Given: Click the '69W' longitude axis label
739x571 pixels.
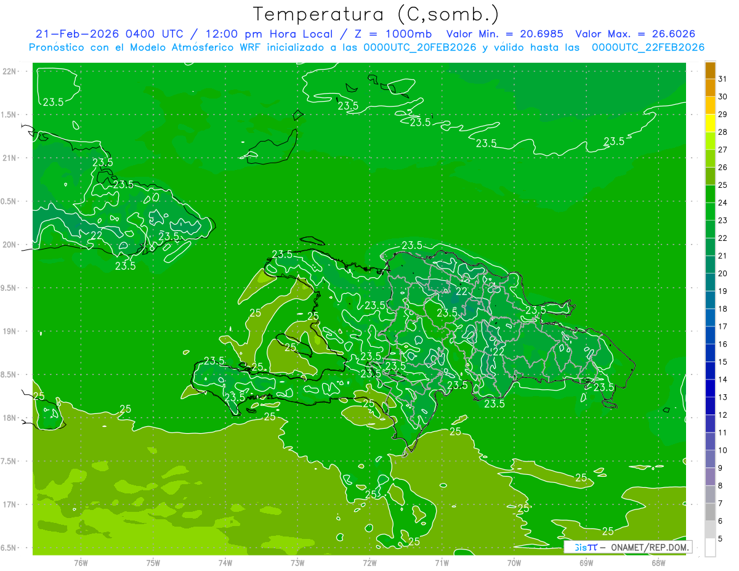Looking at the screenshot, I should coord(586,563).
